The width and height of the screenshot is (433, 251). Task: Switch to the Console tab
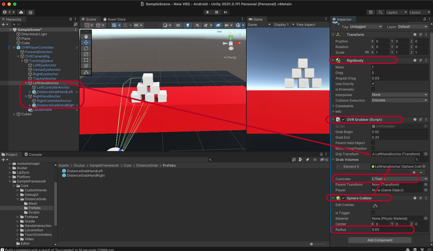click(x=33, y=155)
